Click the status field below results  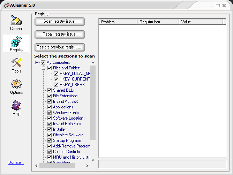tap(162, 164)
